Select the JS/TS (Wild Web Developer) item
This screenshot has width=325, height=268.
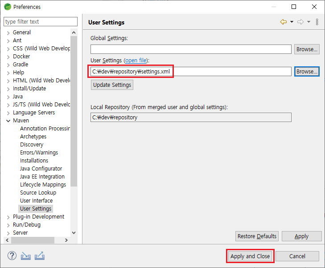click(x=41, y=105)
